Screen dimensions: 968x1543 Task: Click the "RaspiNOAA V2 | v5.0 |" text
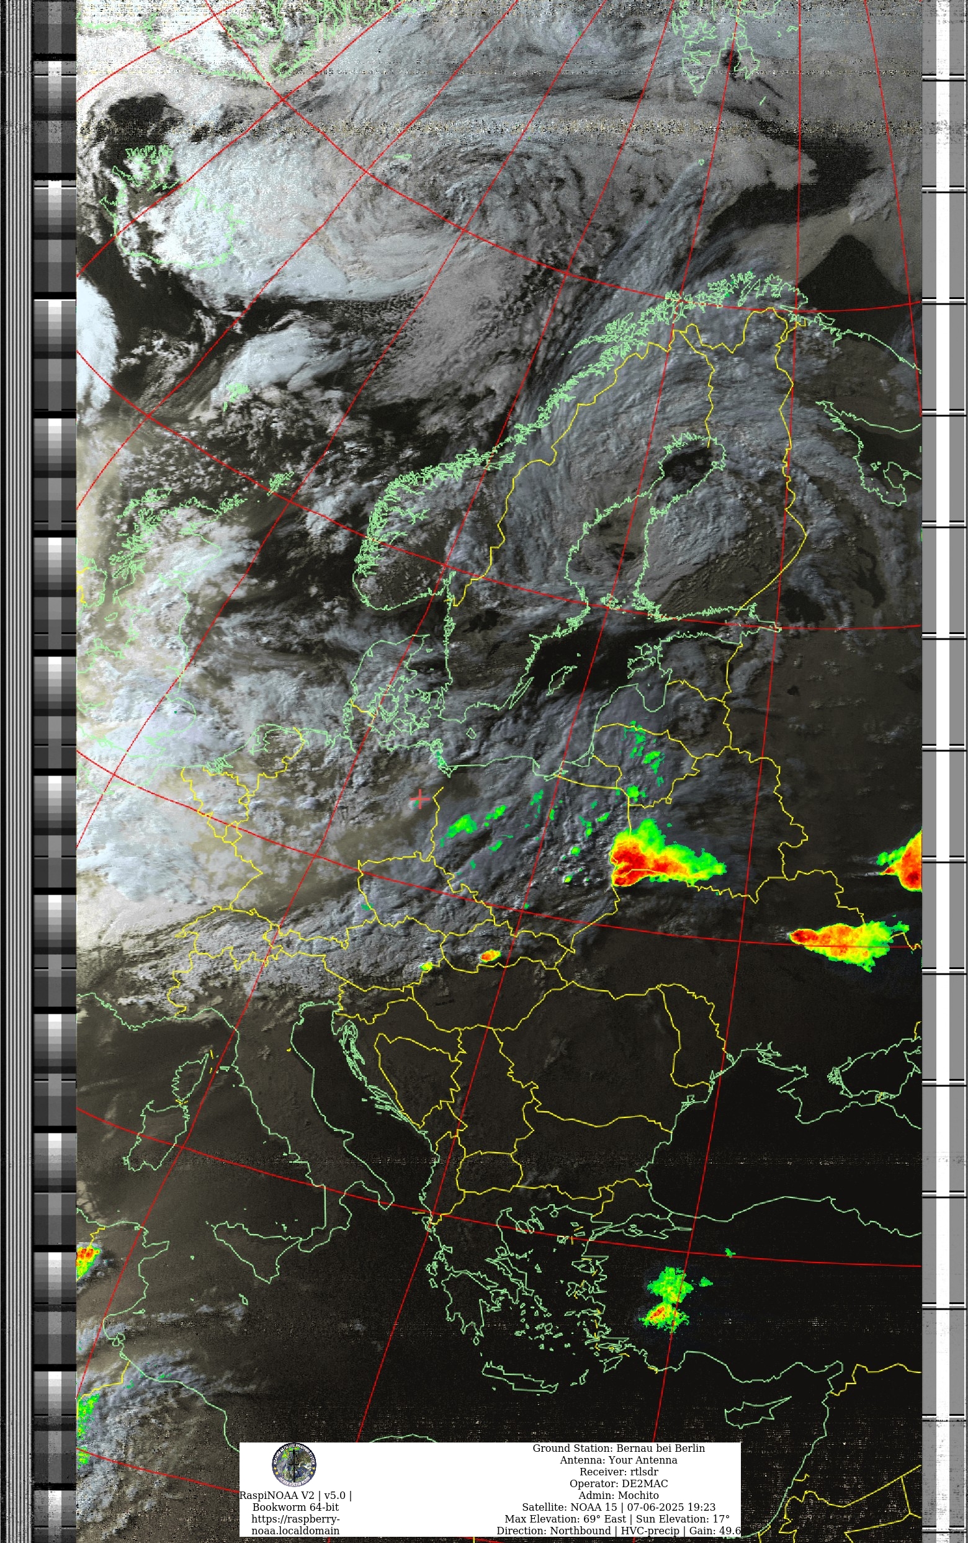(295, 1496)
